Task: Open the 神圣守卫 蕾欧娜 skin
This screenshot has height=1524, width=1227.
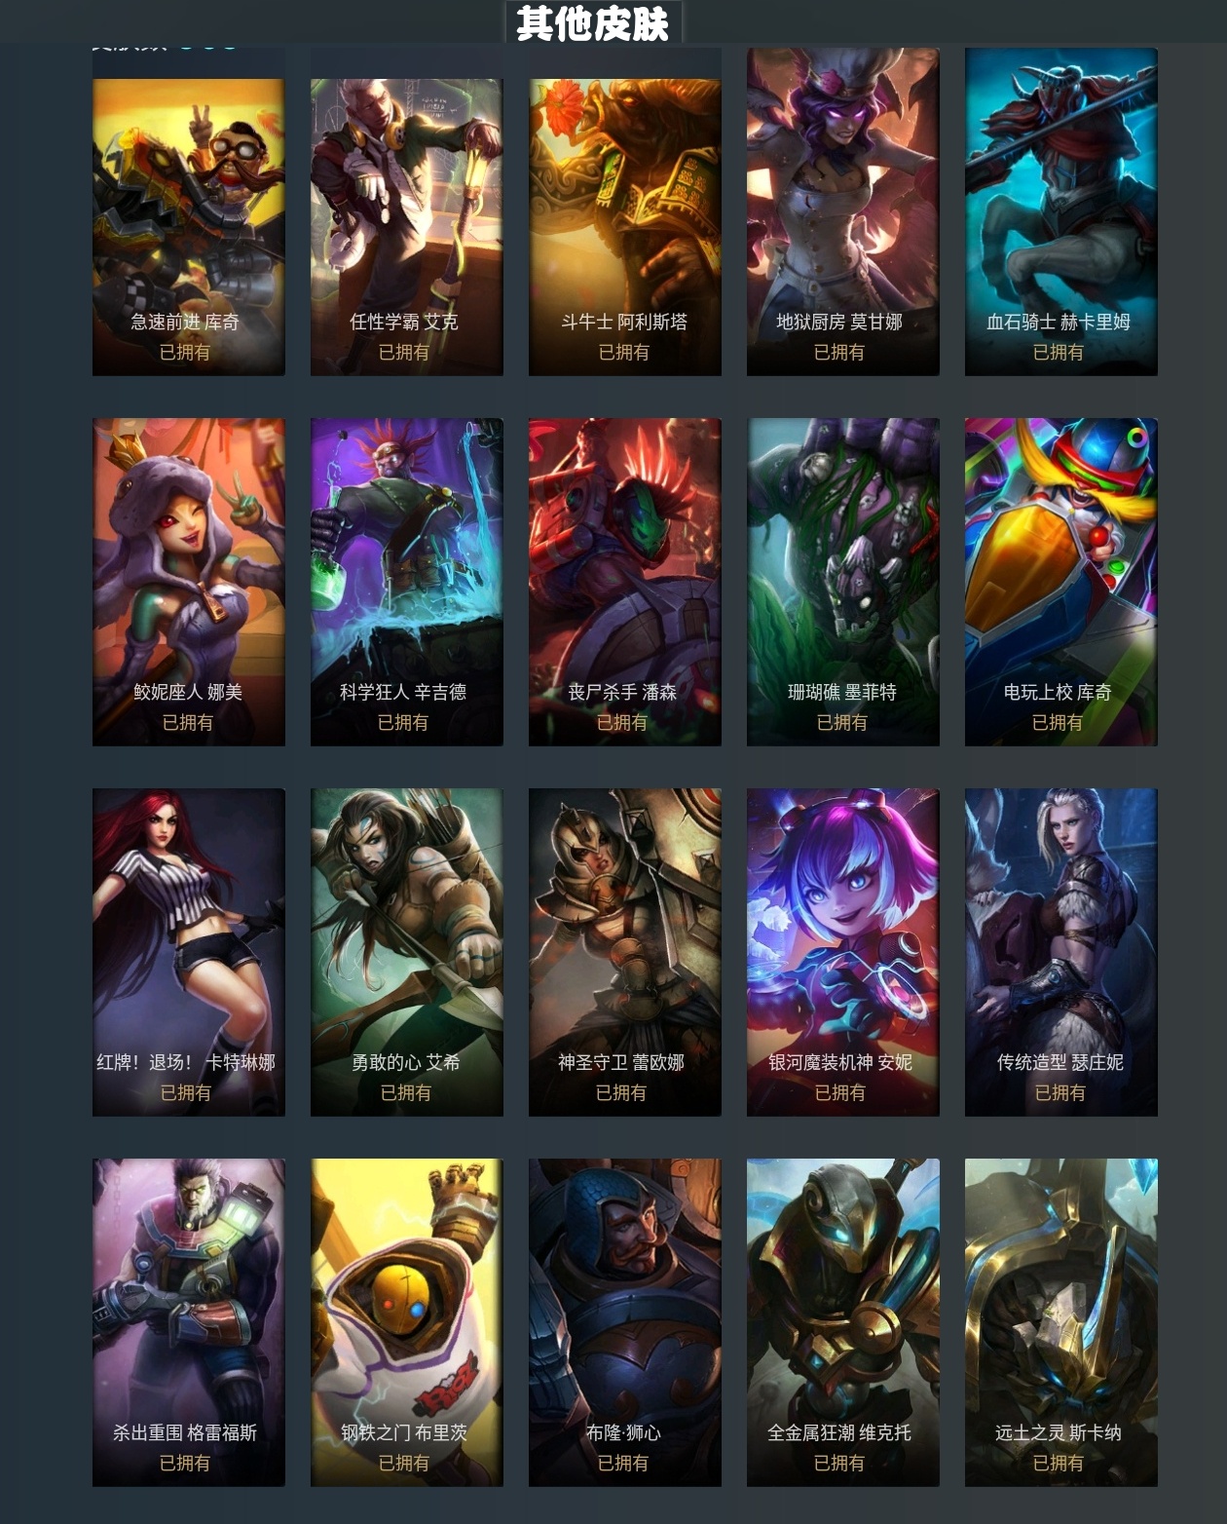Action: click(625, 952)
